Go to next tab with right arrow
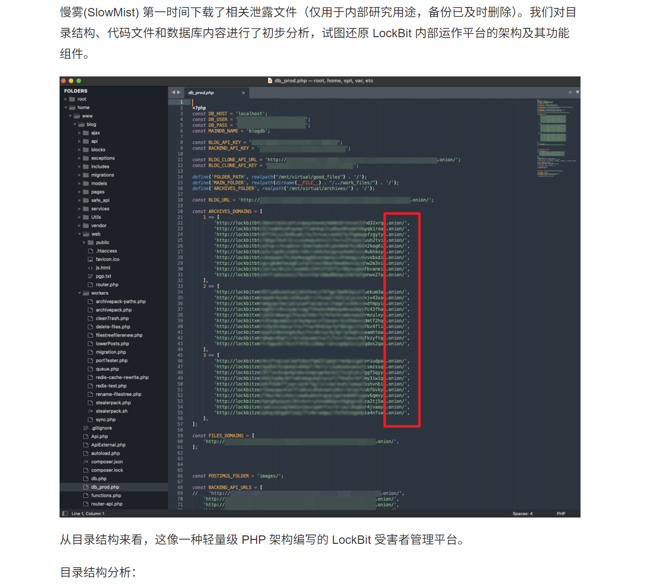Screen dimensions: 651x587 point(179,92)
